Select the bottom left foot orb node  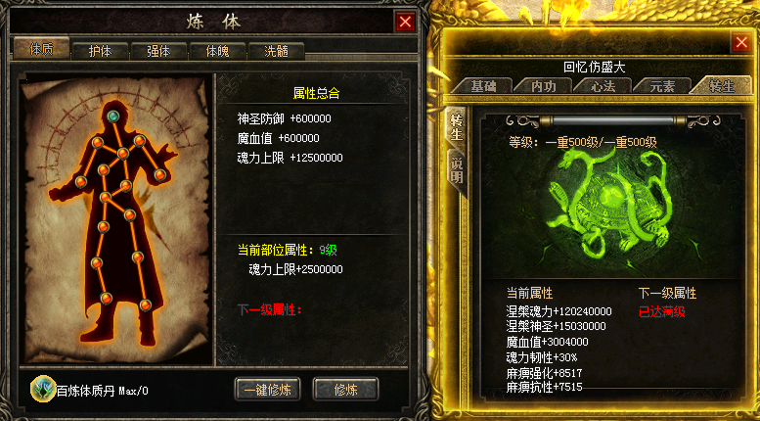click(x=107, y=298)
